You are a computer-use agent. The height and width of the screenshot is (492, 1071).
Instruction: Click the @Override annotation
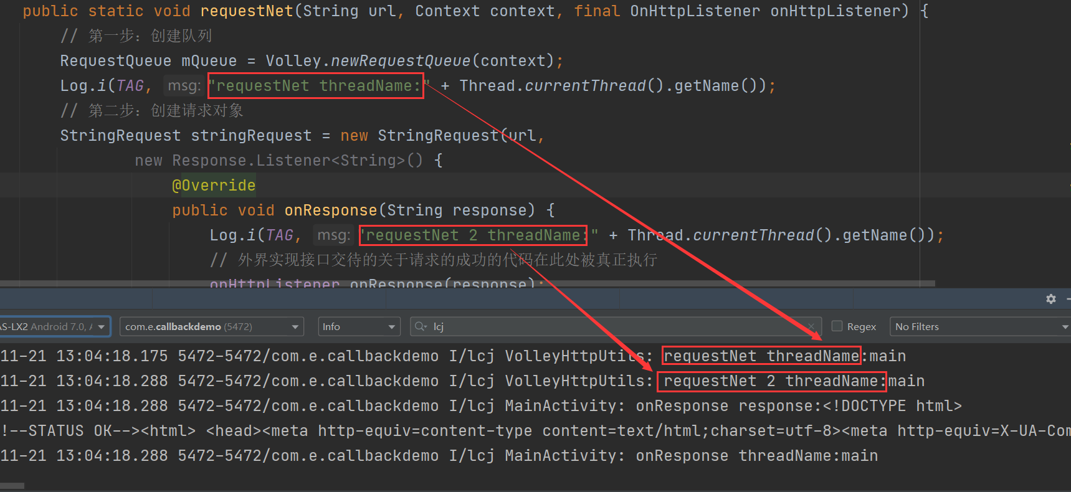pyautogui.click(x=214, y=186)
